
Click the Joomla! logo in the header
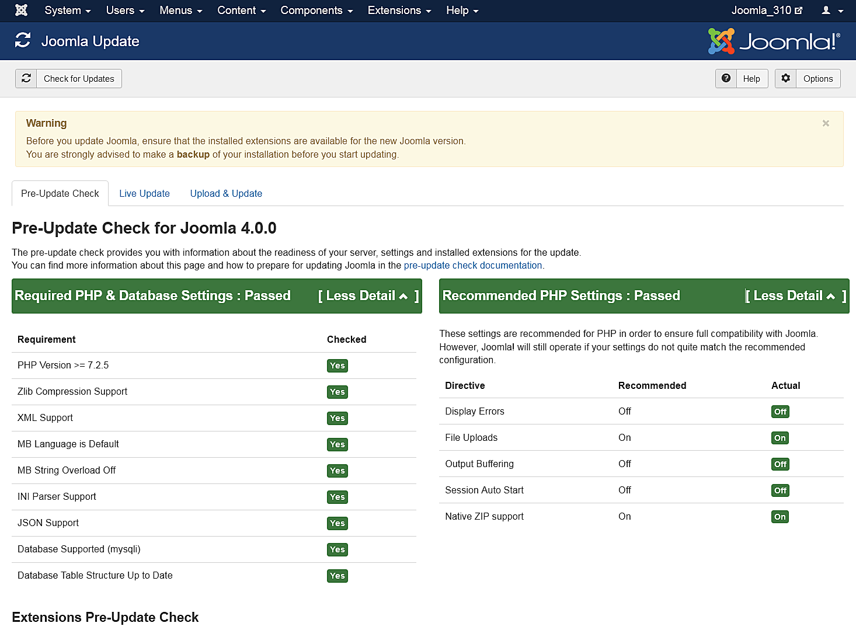[773, 41]
